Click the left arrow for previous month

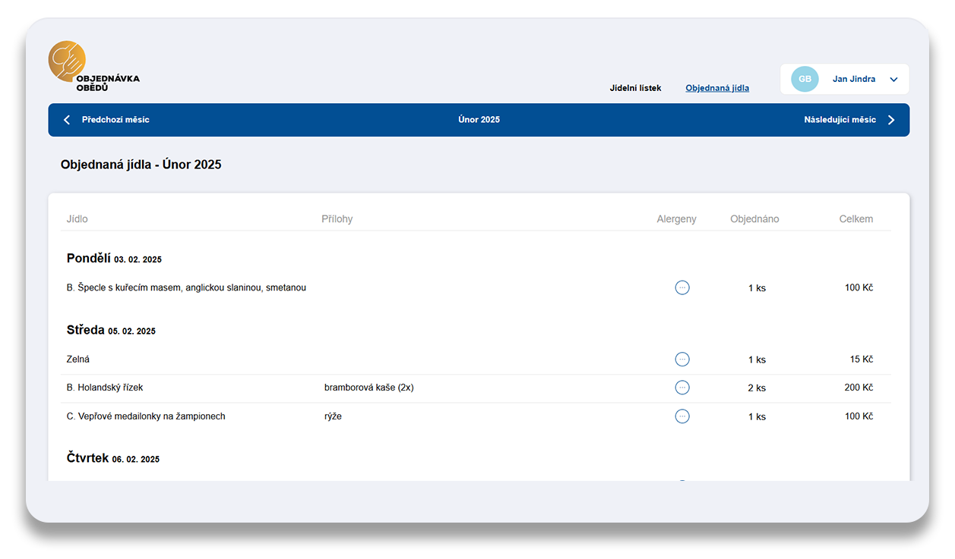coord(67,120)
